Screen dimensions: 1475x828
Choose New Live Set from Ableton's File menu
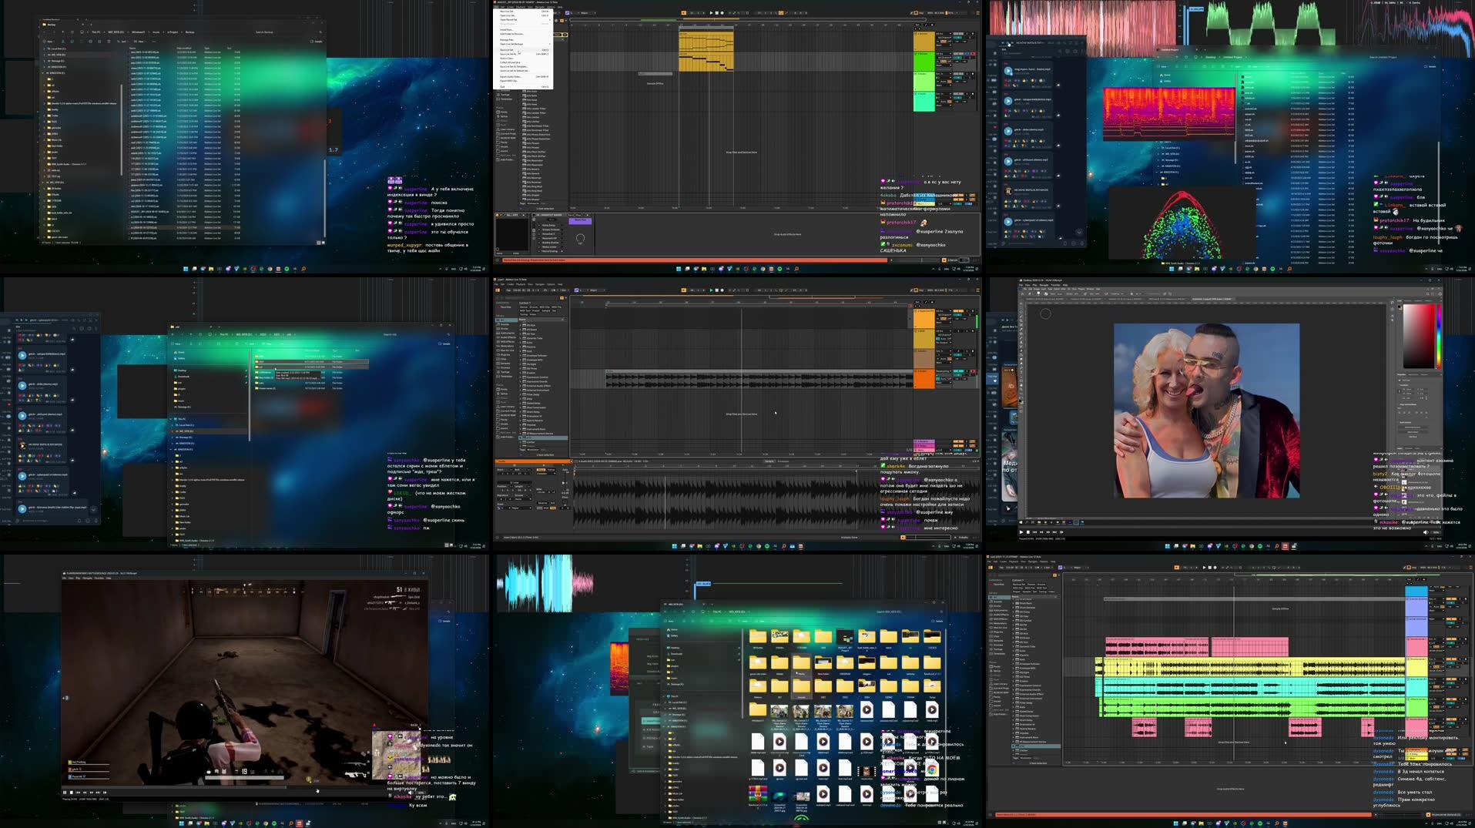(x=523, y=12)
